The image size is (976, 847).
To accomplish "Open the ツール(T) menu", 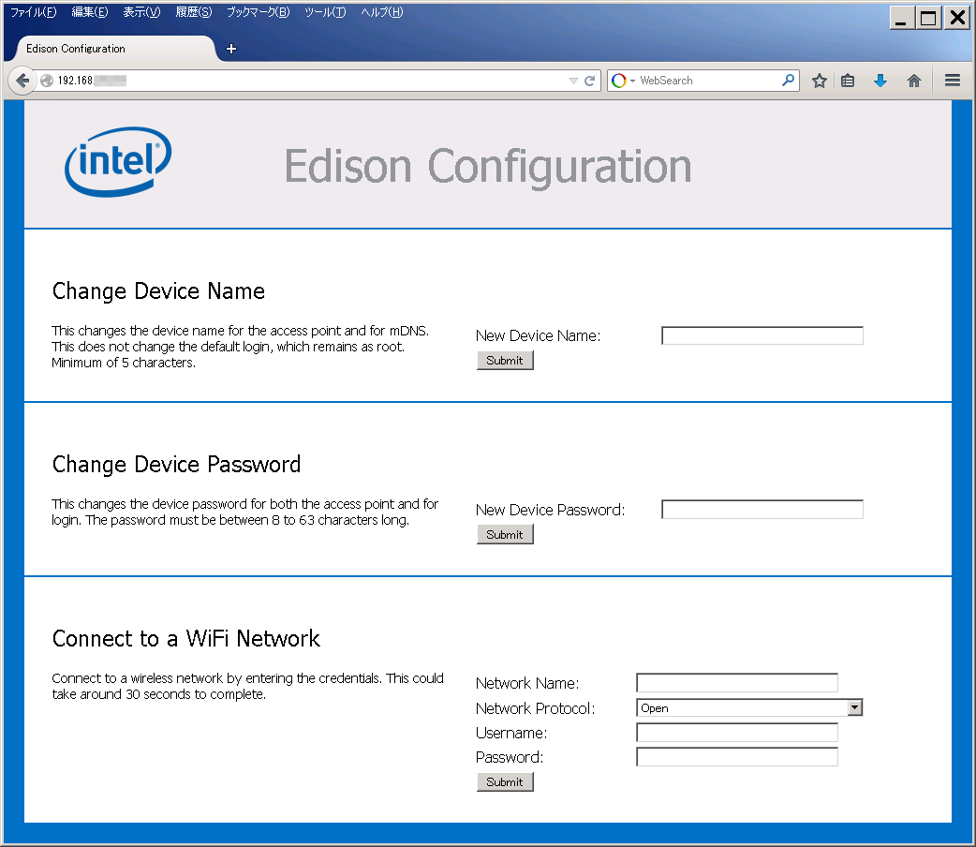I will click(x=325, y=12).
